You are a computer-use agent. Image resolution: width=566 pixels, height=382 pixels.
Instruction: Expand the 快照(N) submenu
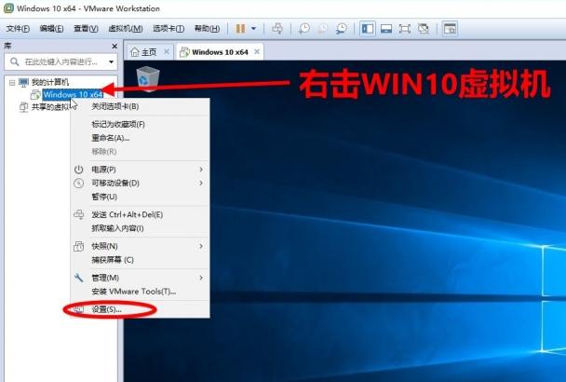point(140,247)
